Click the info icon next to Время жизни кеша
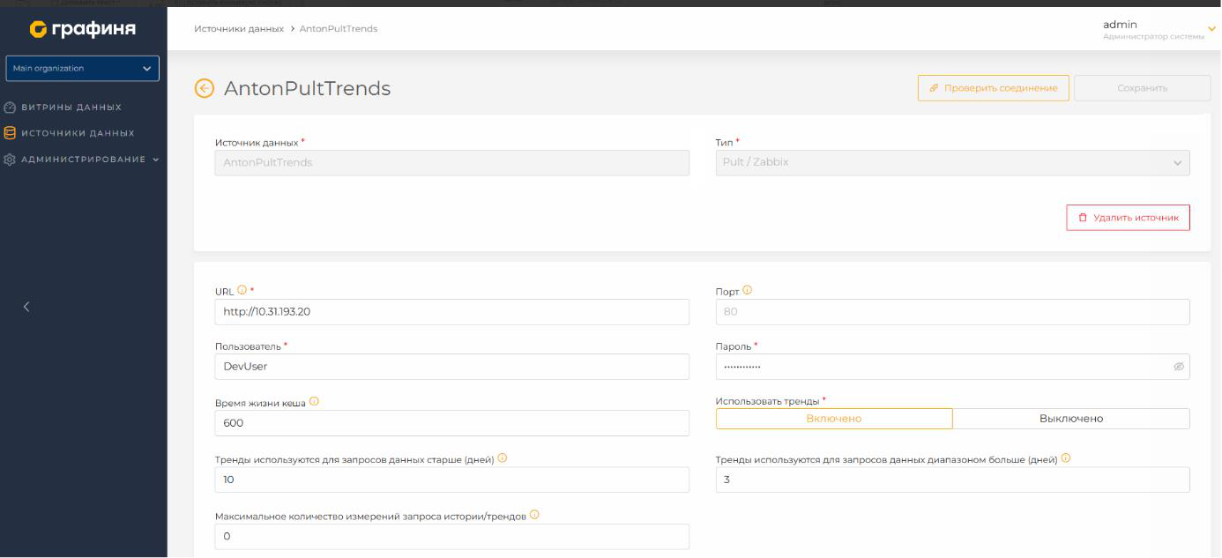Viewport: 1222px width, 558px height. (314, 402)
